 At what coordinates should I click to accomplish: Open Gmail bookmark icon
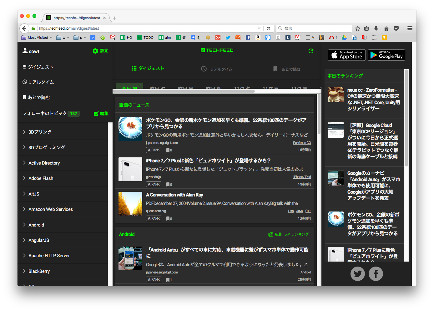point(113,38)
